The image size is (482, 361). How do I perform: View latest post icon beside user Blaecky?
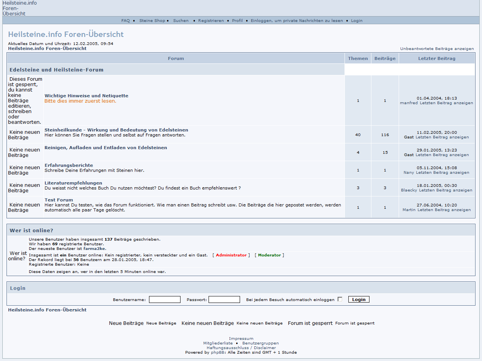tap(446, 190)
